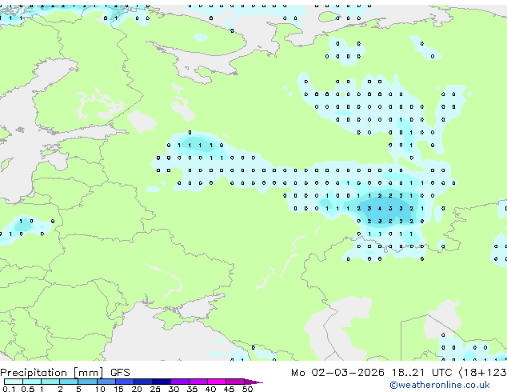
Task: Click the "Mo 02-03-2026 18..21 UTC" date label
Action: [x=372, y=373]
